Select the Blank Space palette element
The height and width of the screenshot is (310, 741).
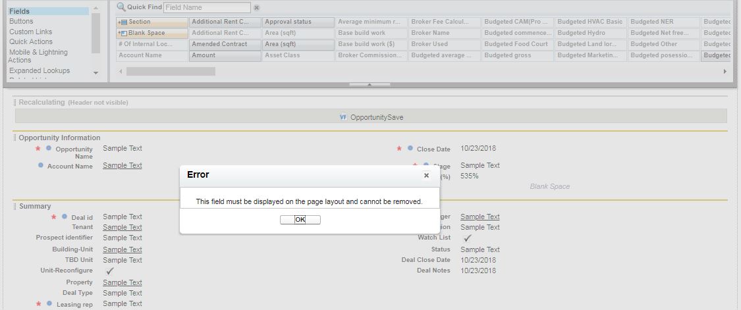152,33
